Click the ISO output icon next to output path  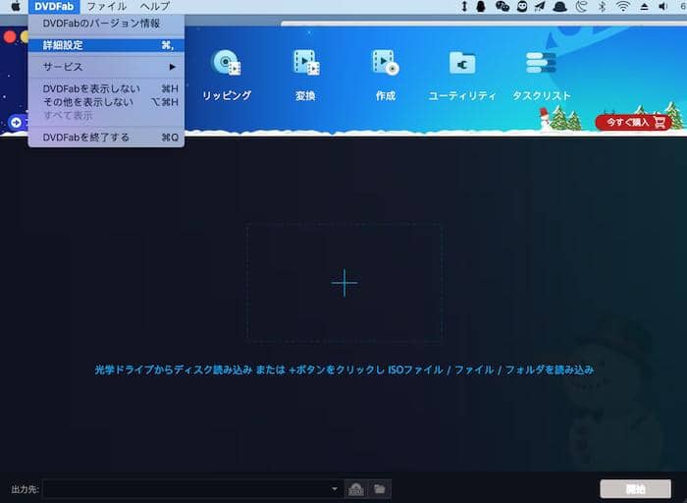(355, 489)
